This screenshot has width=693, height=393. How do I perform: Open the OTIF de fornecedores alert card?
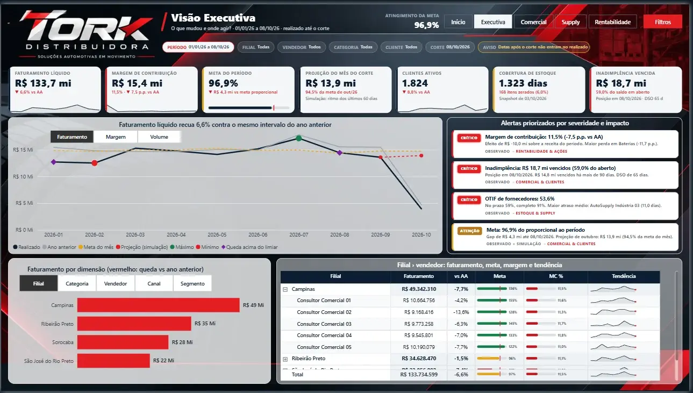pos(565,206)
